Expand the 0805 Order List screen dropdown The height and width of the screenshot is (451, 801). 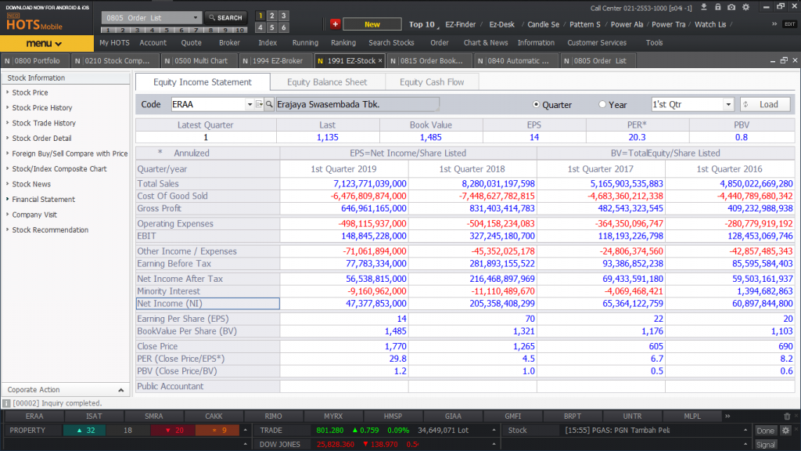[x=195, y=17]
